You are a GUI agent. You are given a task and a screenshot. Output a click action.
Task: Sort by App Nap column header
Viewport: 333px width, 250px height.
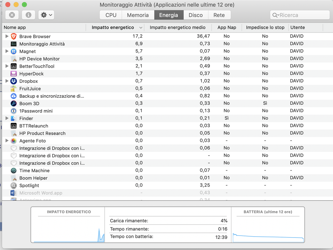click(x=226, y=27)
